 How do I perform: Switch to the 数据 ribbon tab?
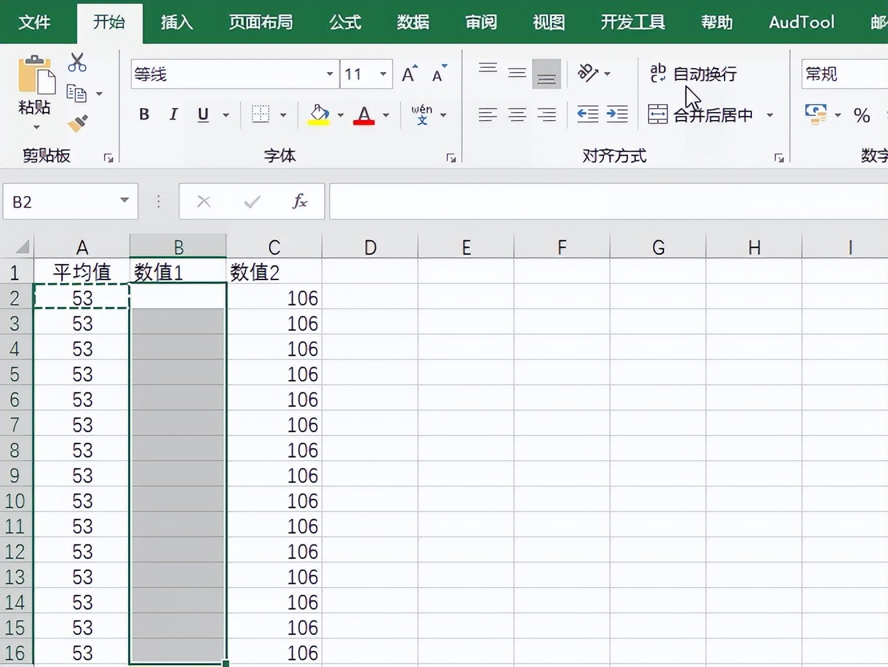[412, 22]
